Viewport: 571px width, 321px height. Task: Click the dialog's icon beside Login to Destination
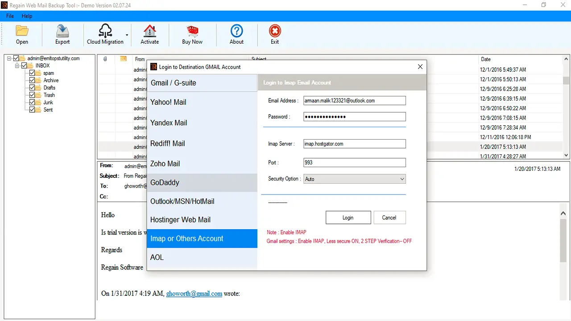click(x=153, y=67)
